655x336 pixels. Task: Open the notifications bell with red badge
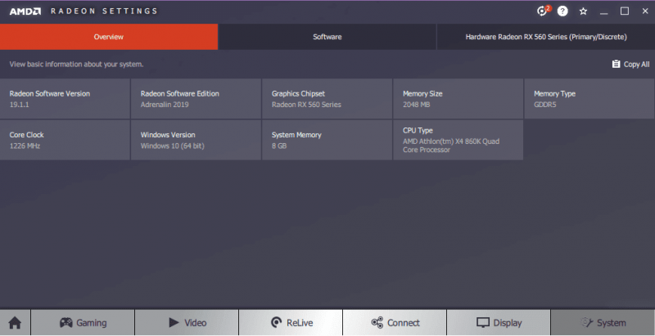pyautogui.click(x=543, y=11)
